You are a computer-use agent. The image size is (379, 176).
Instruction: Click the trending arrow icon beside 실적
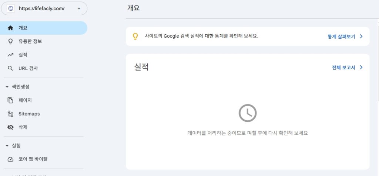(10, 55)
